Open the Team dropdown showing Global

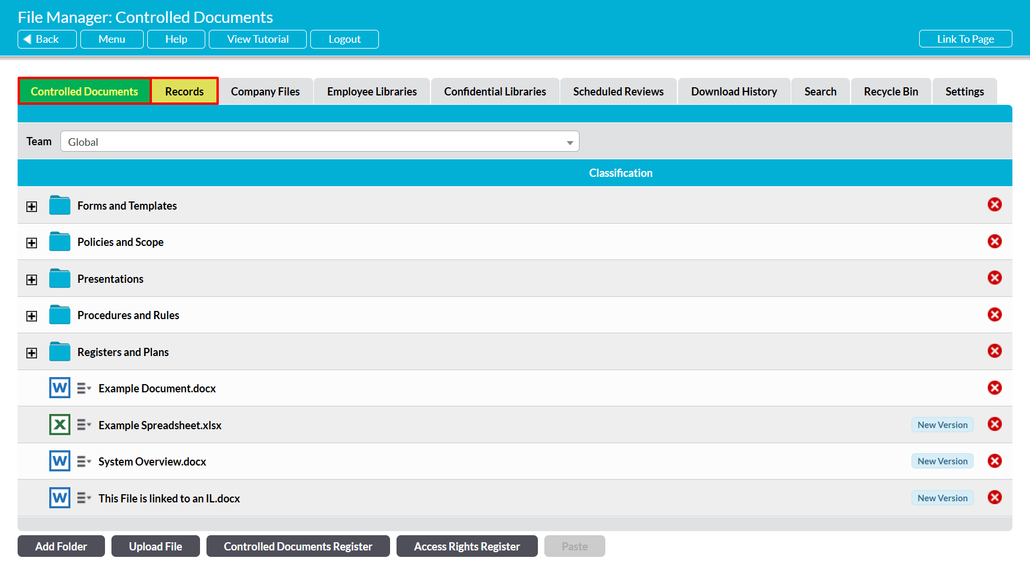click(320, 142)
